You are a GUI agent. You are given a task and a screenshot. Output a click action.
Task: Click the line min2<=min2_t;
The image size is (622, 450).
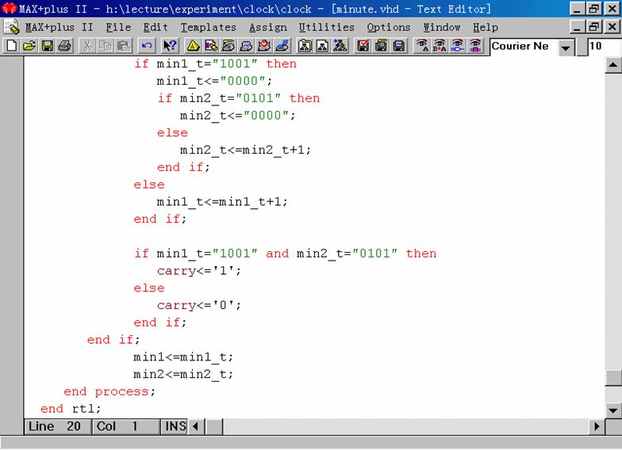click(x=183, y=374)
